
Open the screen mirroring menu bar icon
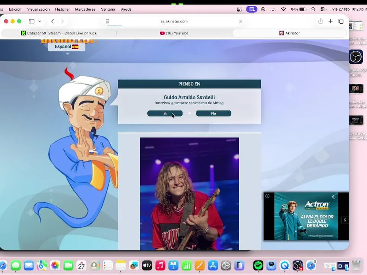(252, 9)
